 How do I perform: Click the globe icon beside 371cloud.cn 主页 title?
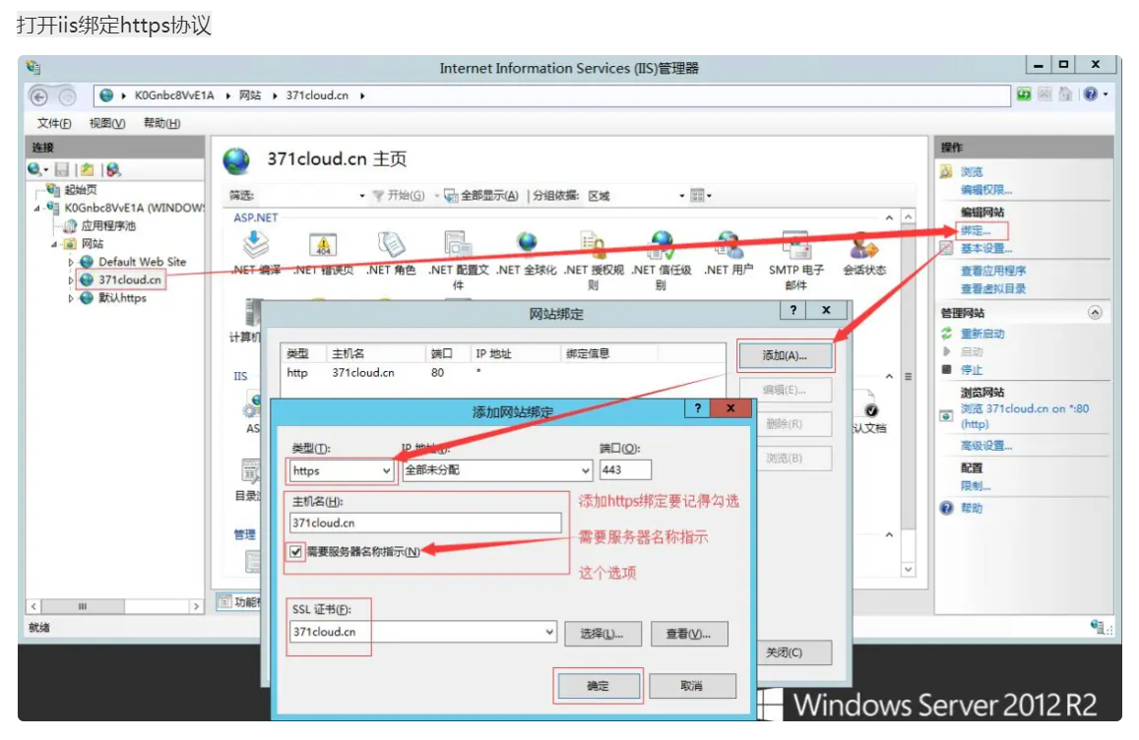pyautogui.click(x=237, y=160)
